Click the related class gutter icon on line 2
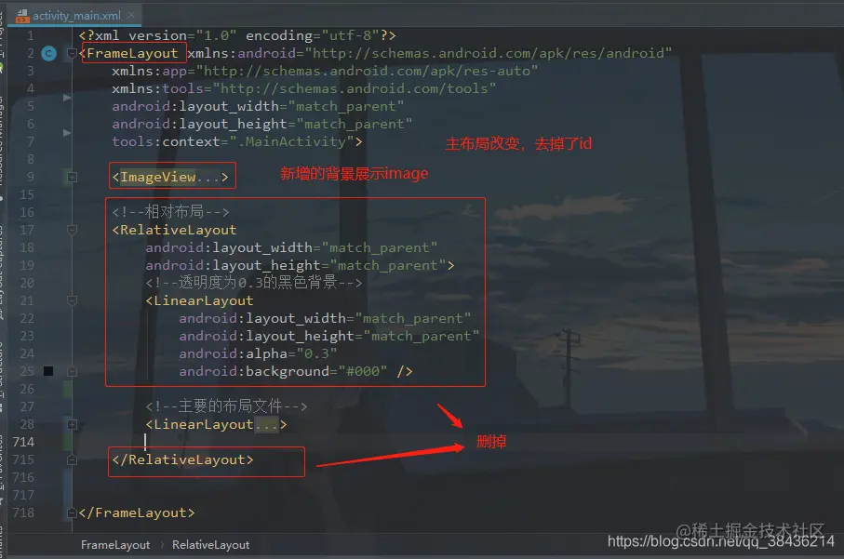The image size is (844, 559). coord(49,53)
